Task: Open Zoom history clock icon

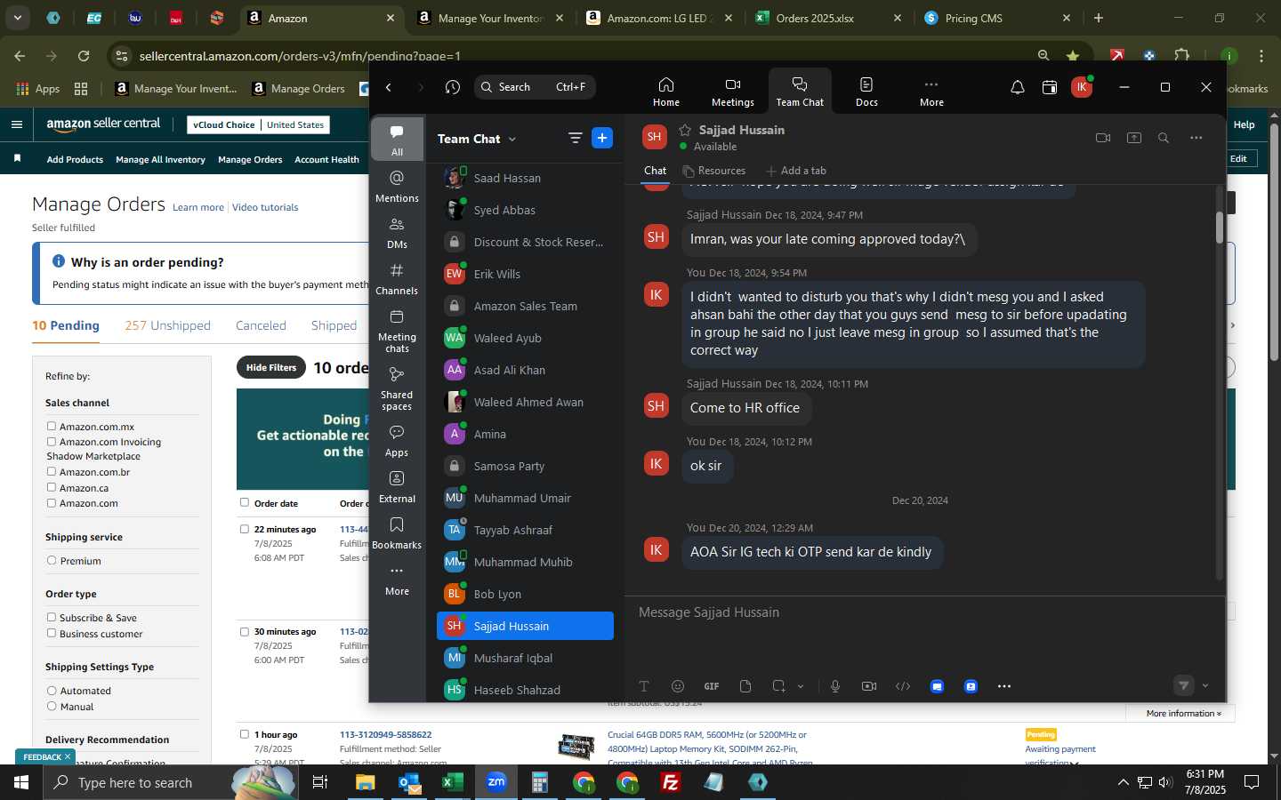Action: [453, 87]
